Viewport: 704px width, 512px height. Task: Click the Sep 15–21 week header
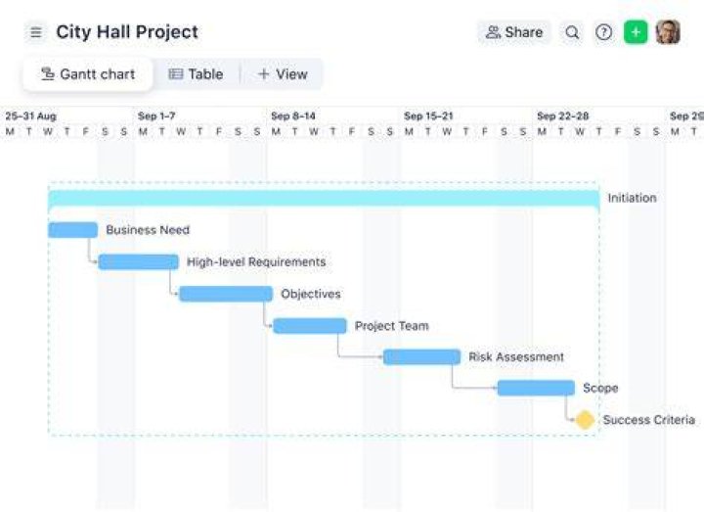[x=428, y=116]
